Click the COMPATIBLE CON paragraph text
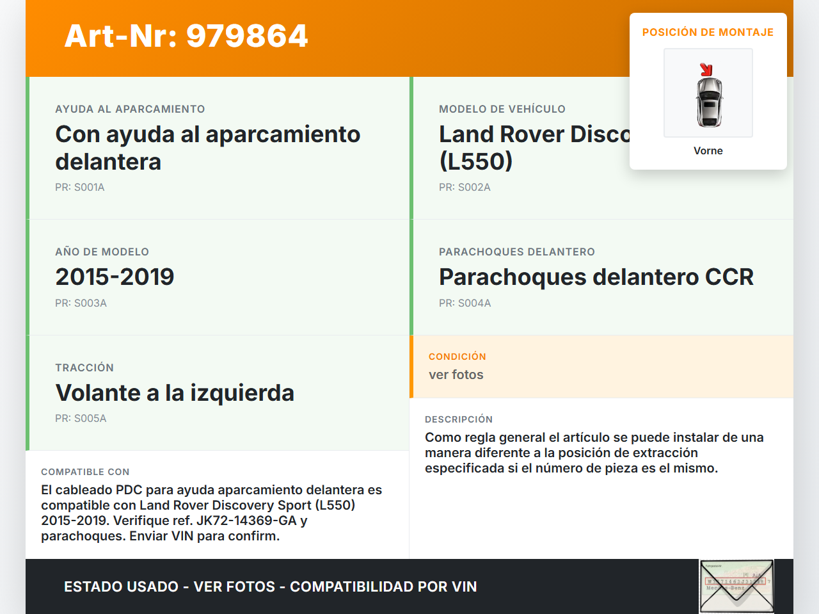This screenshot has width=819, height=614. click(211, 513)
